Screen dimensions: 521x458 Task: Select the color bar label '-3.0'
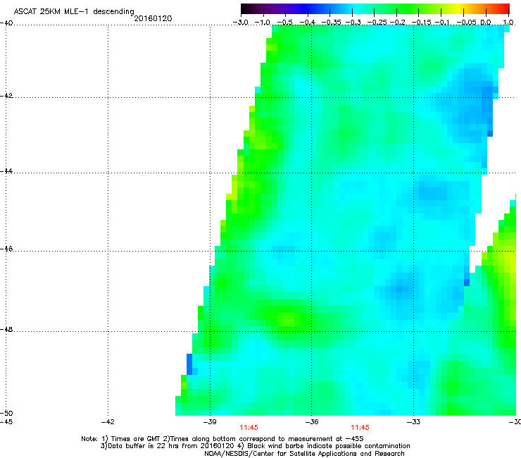[x=241, y=23]
